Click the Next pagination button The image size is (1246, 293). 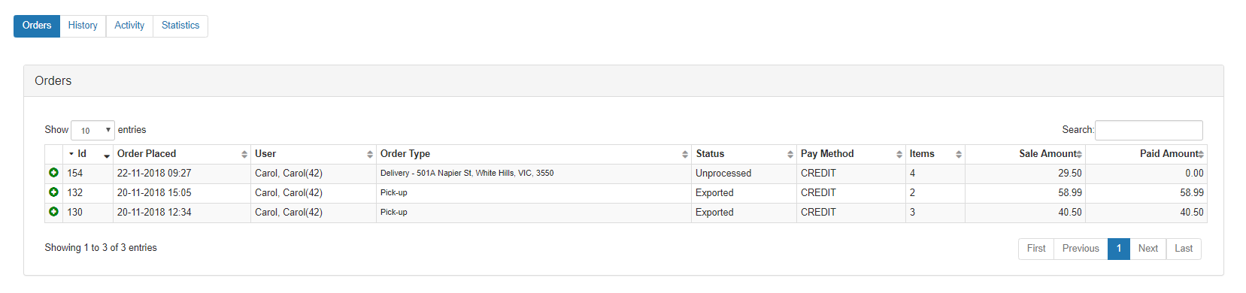[1147, 249]
